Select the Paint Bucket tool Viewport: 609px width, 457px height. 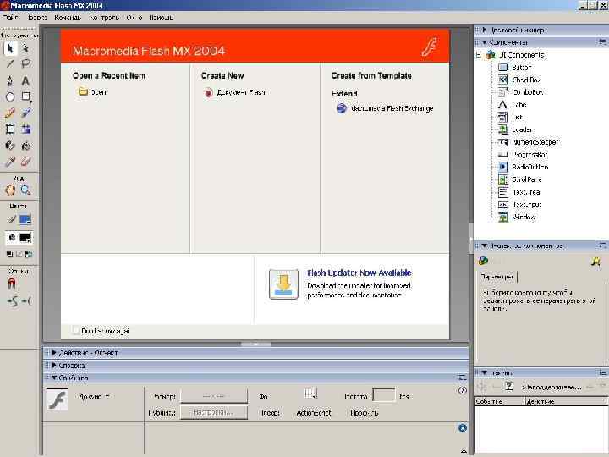[x=25, y=146]
